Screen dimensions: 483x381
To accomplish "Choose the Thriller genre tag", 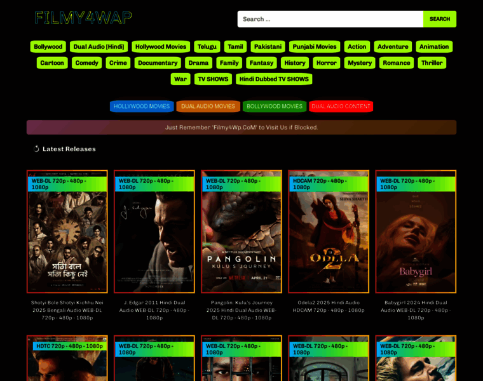I will coord(432,63).
